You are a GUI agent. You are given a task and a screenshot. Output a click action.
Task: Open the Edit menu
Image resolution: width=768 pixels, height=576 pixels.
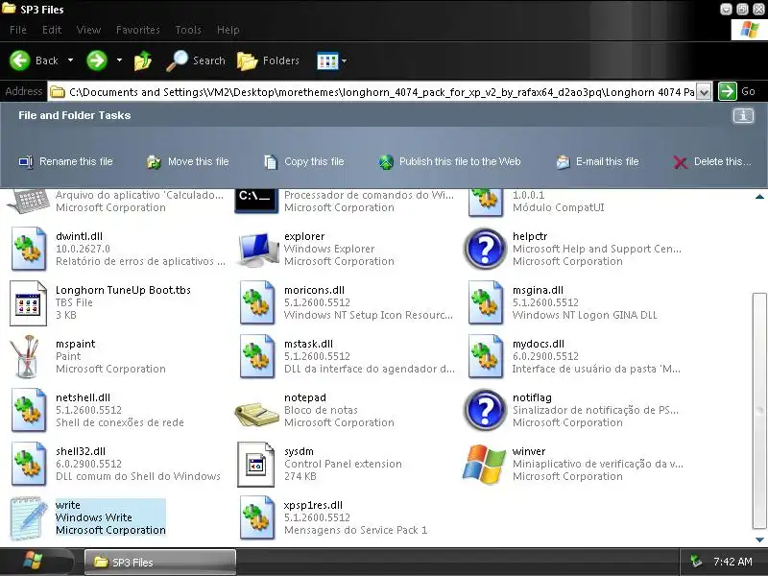click(52, 30)
